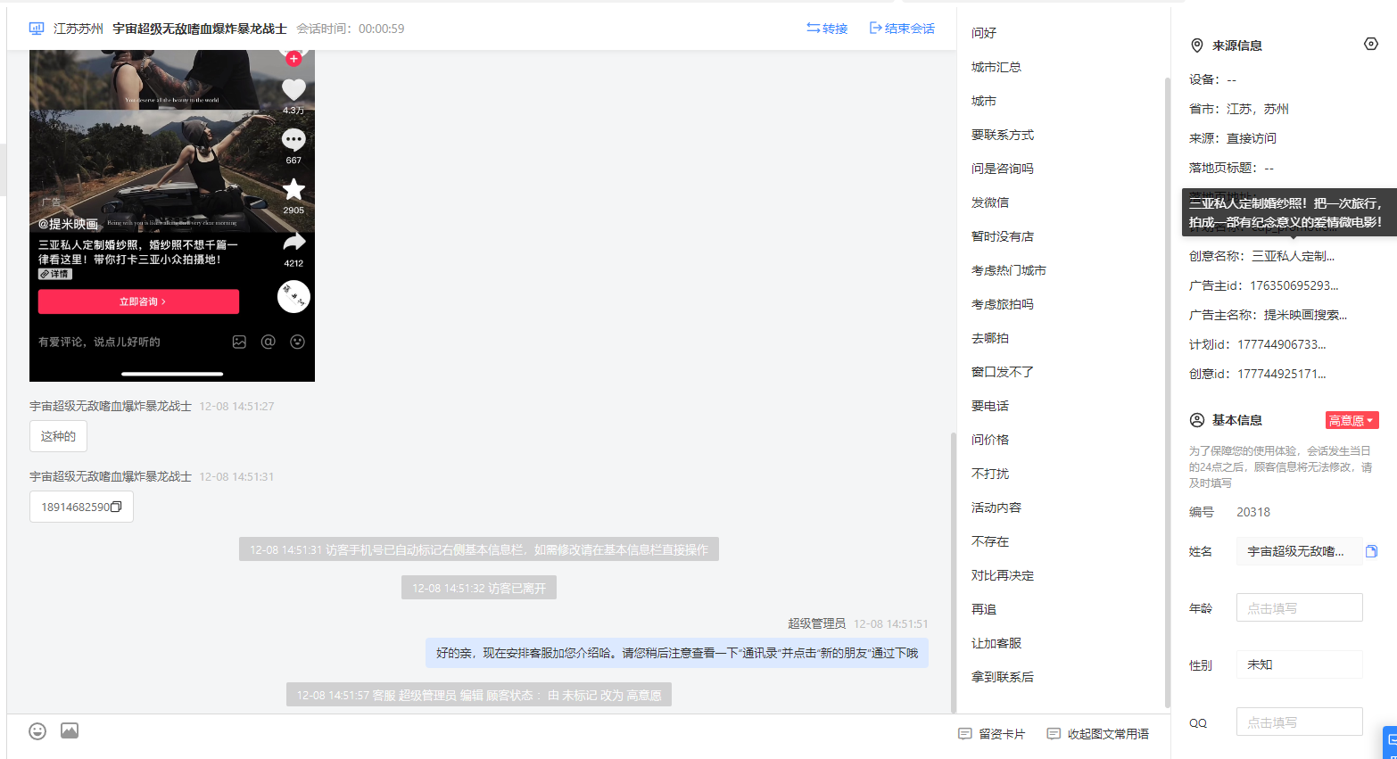This screenshot has width=1397, height=759.
Task: Open the 高意愿 intent dropdown
Action: (1352, 420)
